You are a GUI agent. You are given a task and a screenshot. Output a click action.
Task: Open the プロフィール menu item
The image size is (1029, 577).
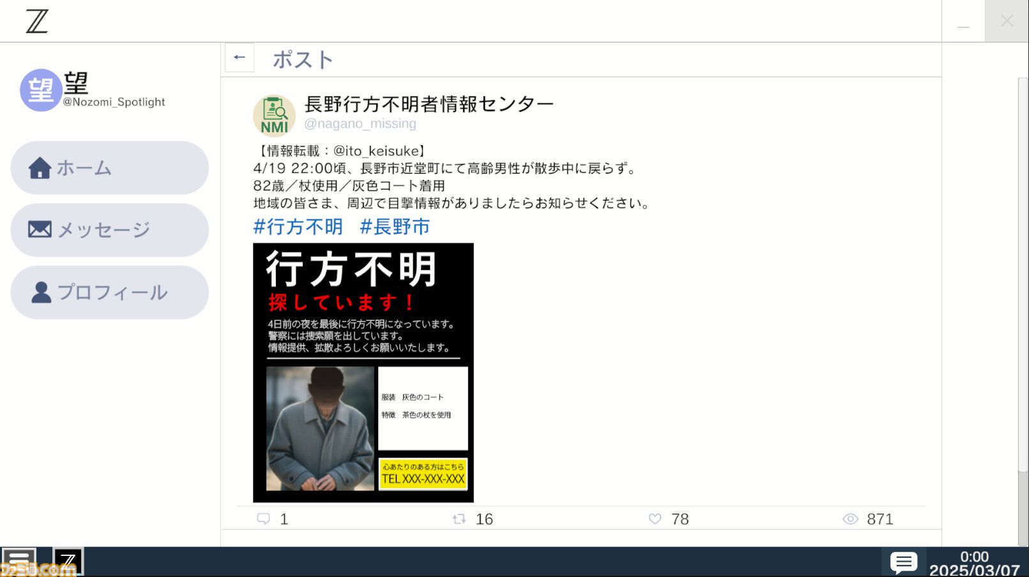(x=110, y=292)
